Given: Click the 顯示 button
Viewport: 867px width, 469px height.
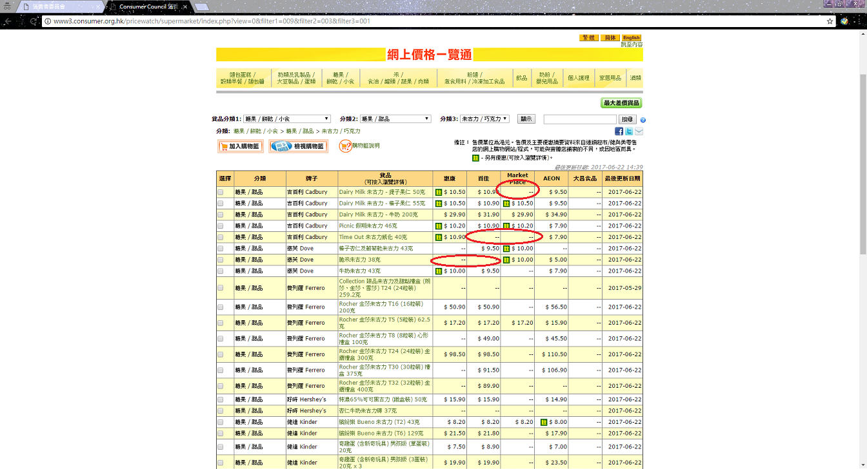Looking at the screenshot, I should coord(526,119).
